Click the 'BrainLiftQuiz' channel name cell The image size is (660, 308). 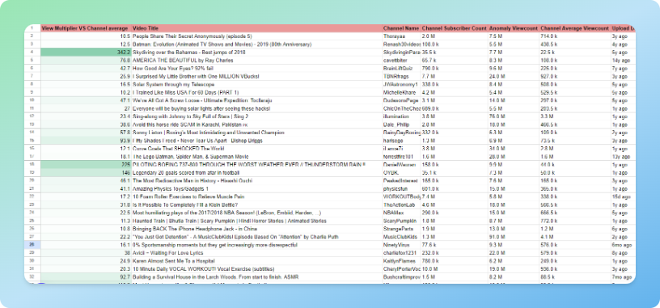tap(401, 68)
